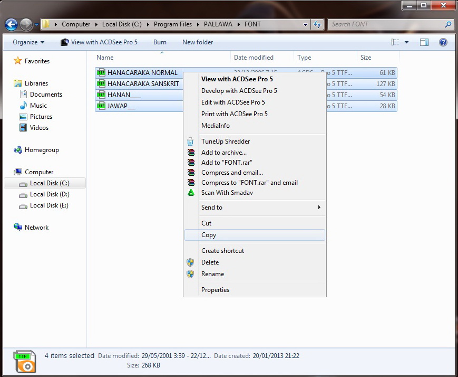Open the Organize dropdown
458x377 pixels.
click(x=25, y=42)
